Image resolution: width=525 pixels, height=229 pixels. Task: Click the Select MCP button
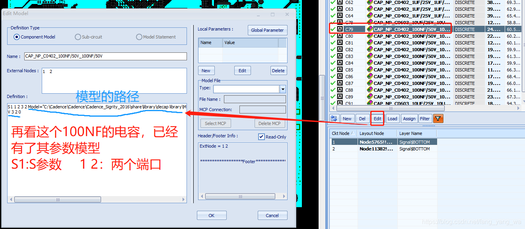pyautogui.click(x=215, y=123)
